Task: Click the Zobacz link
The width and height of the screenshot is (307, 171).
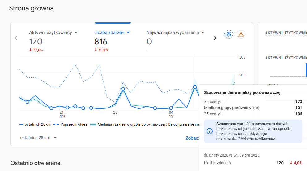Action: click(192, 138)
